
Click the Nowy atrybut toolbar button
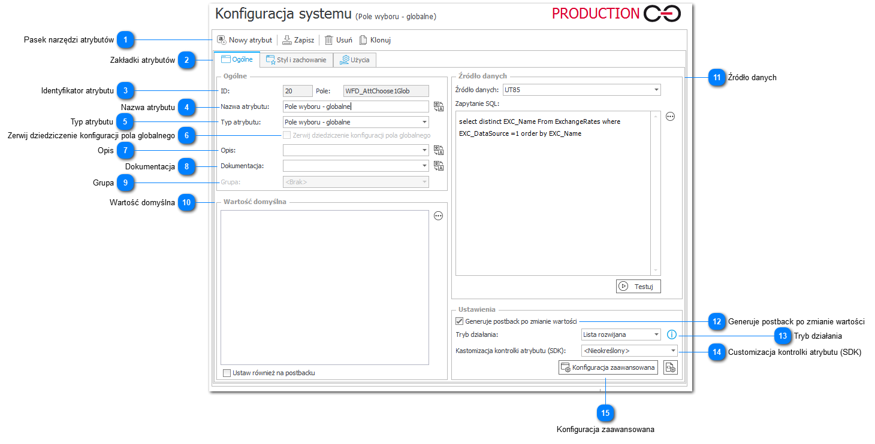click(245, 40)
